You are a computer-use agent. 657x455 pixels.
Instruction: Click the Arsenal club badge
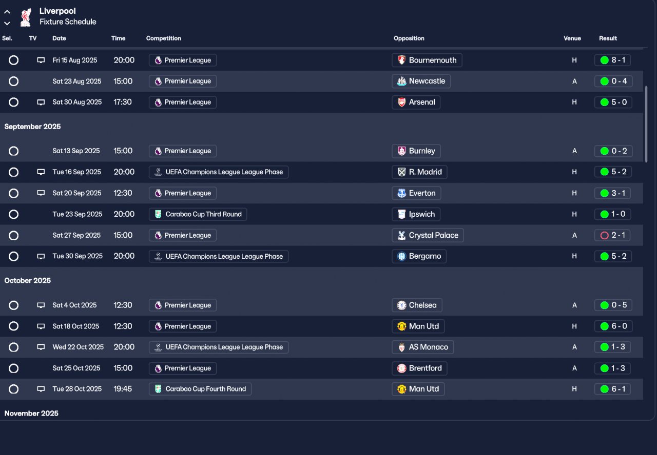pyautogui.click(x=402, y=102)
